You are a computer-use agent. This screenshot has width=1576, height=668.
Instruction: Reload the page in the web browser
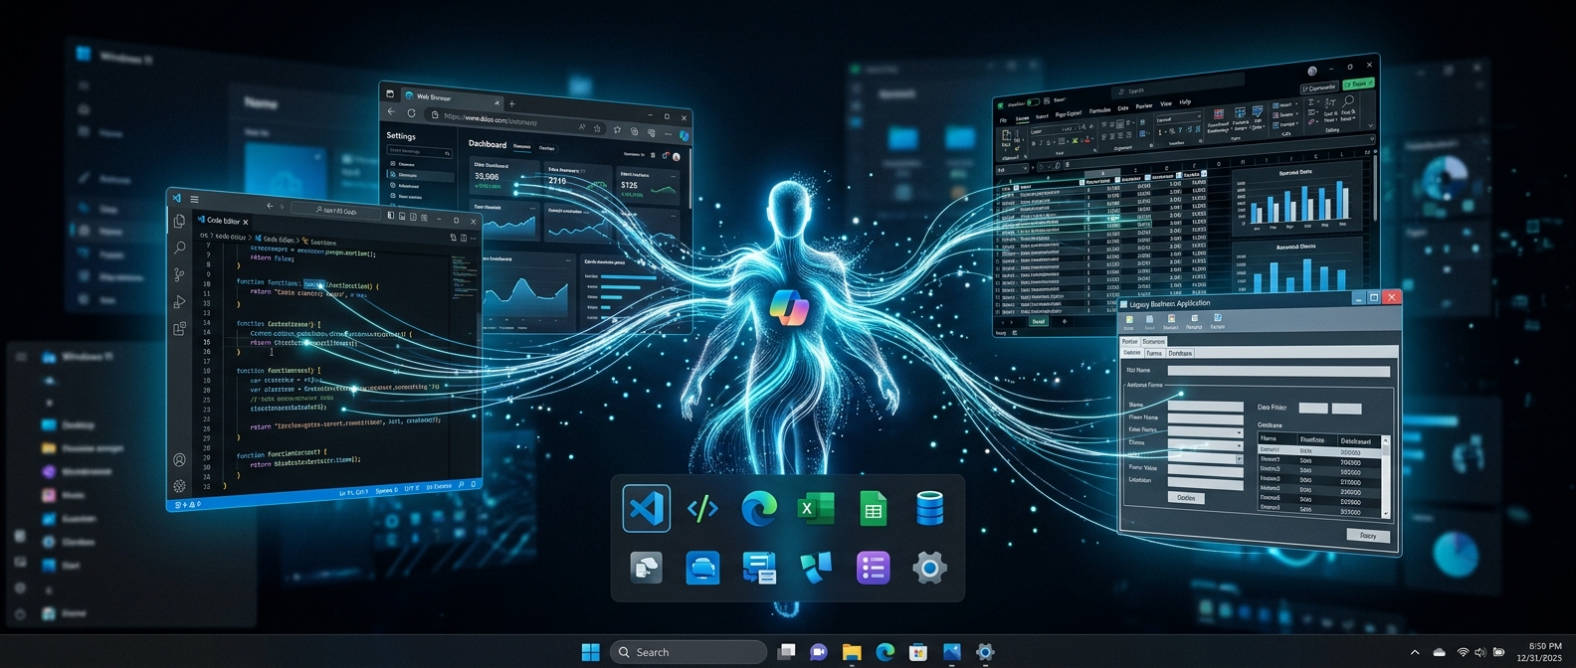(411, 113)
